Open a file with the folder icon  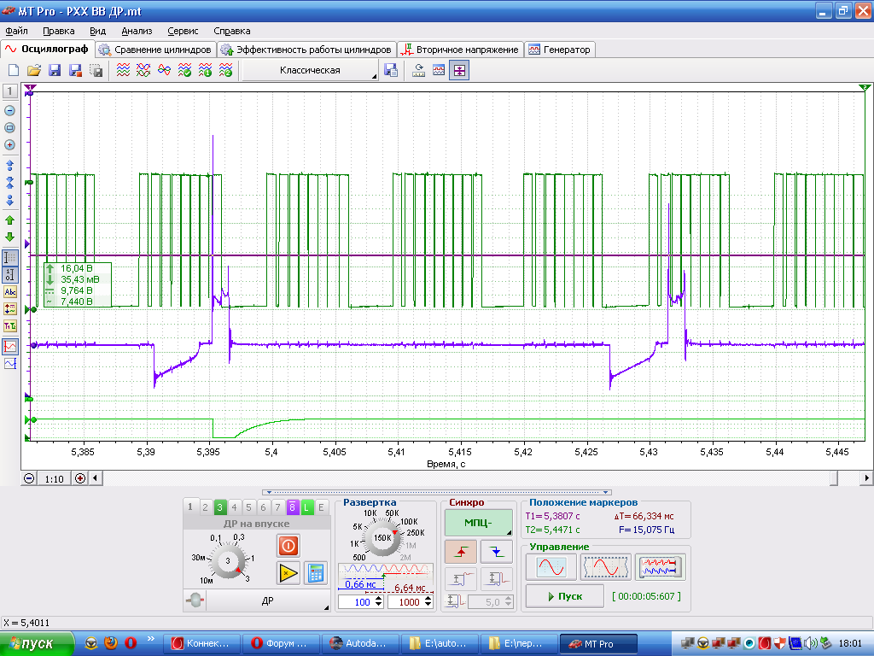coord(34,70)
